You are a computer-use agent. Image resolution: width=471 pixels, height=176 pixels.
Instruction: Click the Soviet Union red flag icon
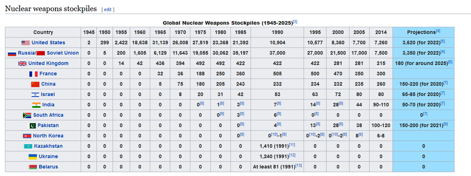tap(41, 53)
